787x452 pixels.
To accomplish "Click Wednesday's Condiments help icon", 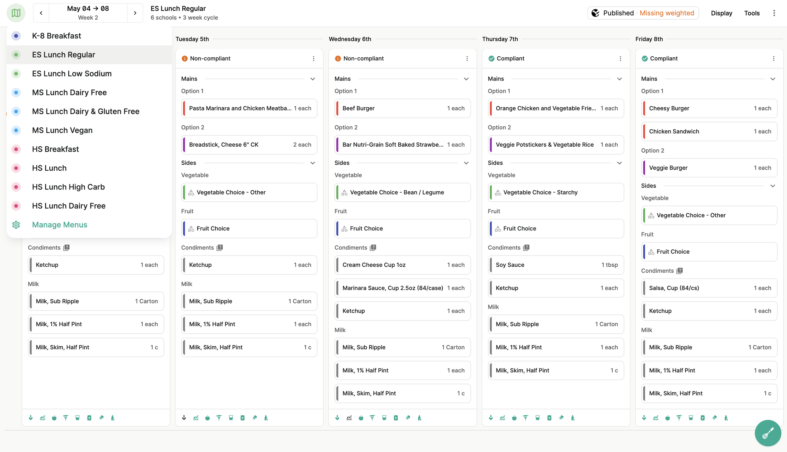I will pos(373,248).
